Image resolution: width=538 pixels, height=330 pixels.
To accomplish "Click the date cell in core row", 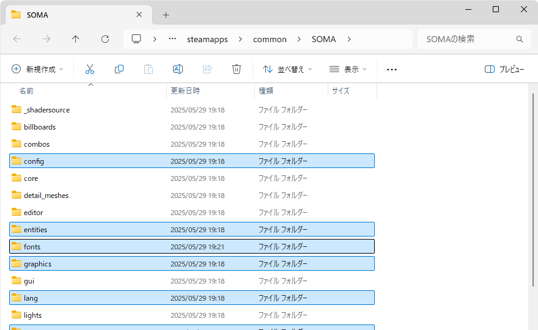I will (197, 178).
